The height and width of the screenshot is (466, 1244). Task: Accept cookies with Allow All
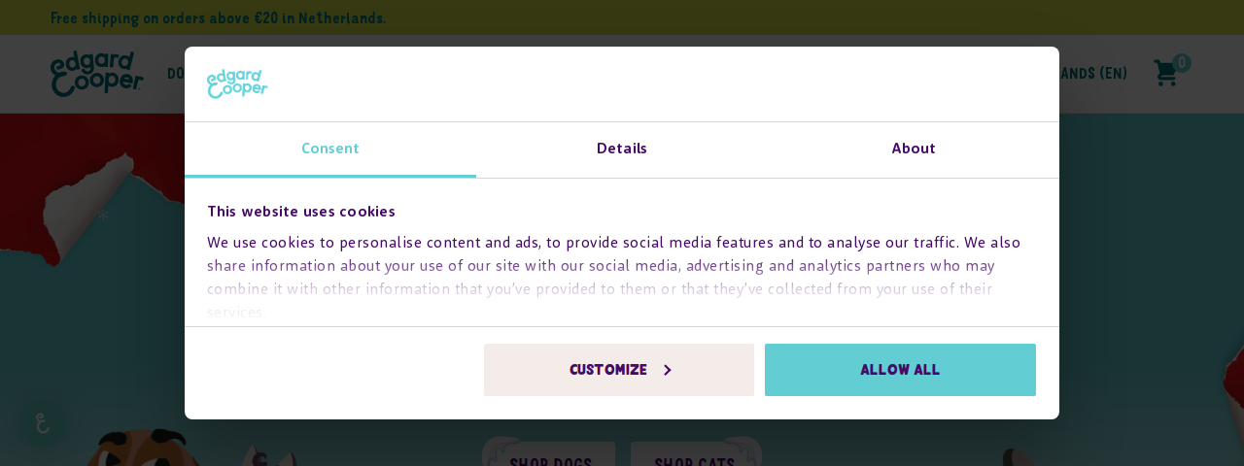click(x=900, y=370)
